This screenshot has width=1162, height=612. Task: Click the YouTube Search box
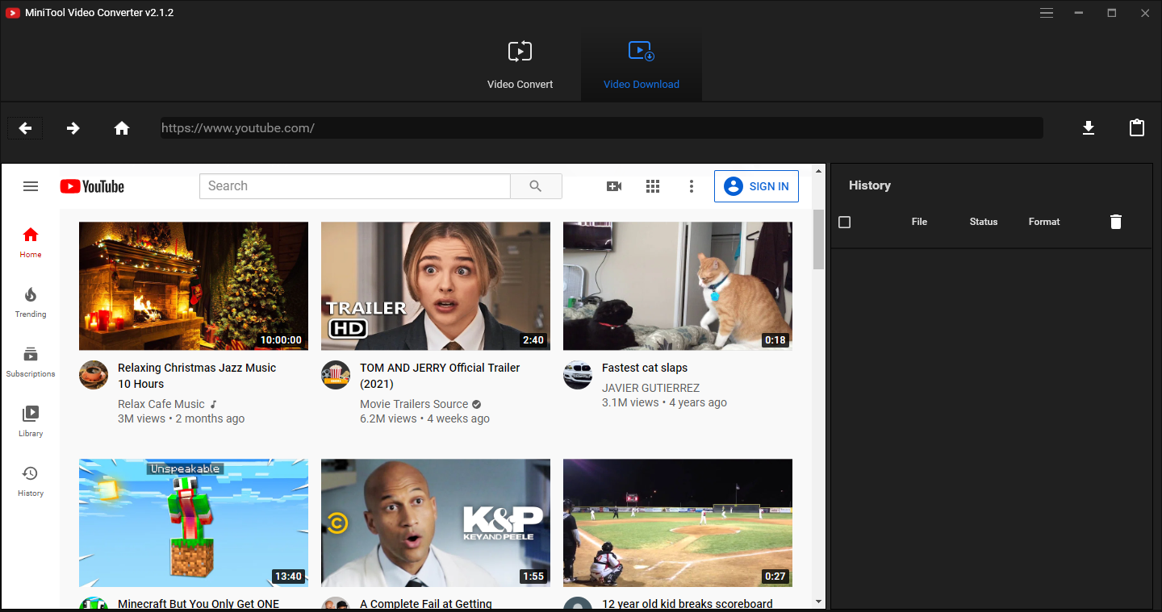click(355, 186)
